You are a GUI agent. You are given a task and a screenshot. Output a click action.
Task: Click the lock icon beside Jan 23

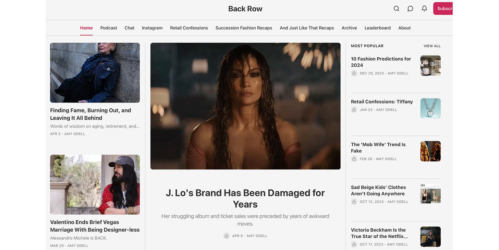[x=354, y=110]
